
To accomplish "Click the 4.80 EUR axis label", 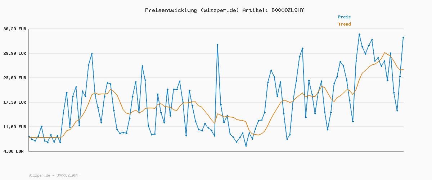I will pyautogui.click(x=15, y=151).
